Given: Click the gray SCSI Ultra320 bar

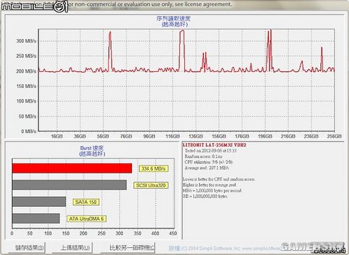Looking at the screenshot, I should coord(69,185).
